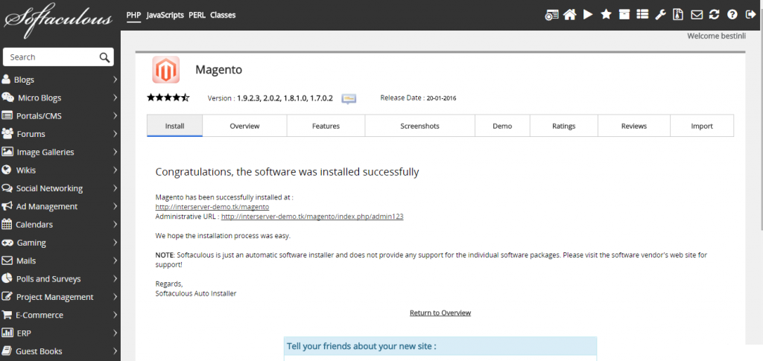Open the Features tab
Image resolution: width=763 pixels, height=361 pixels.
(x=326, y=126)
